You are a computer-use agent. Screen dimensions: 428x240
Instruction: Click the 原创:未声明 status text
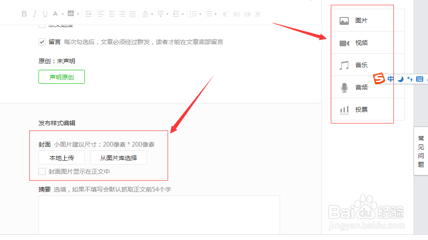(57, 61)
